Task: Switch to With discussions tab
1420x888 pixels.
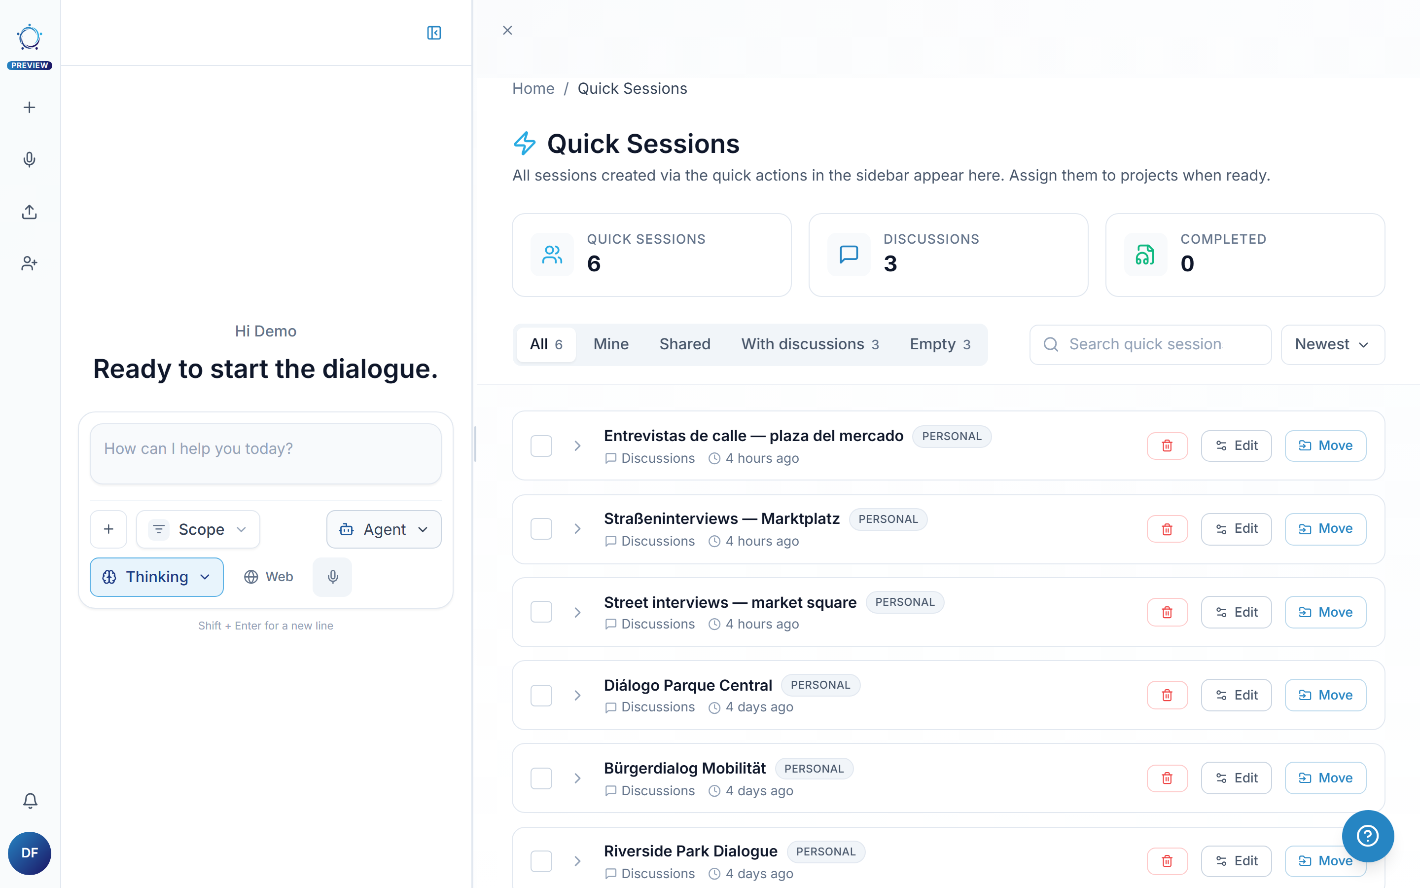Action: (x=811, y=345)
